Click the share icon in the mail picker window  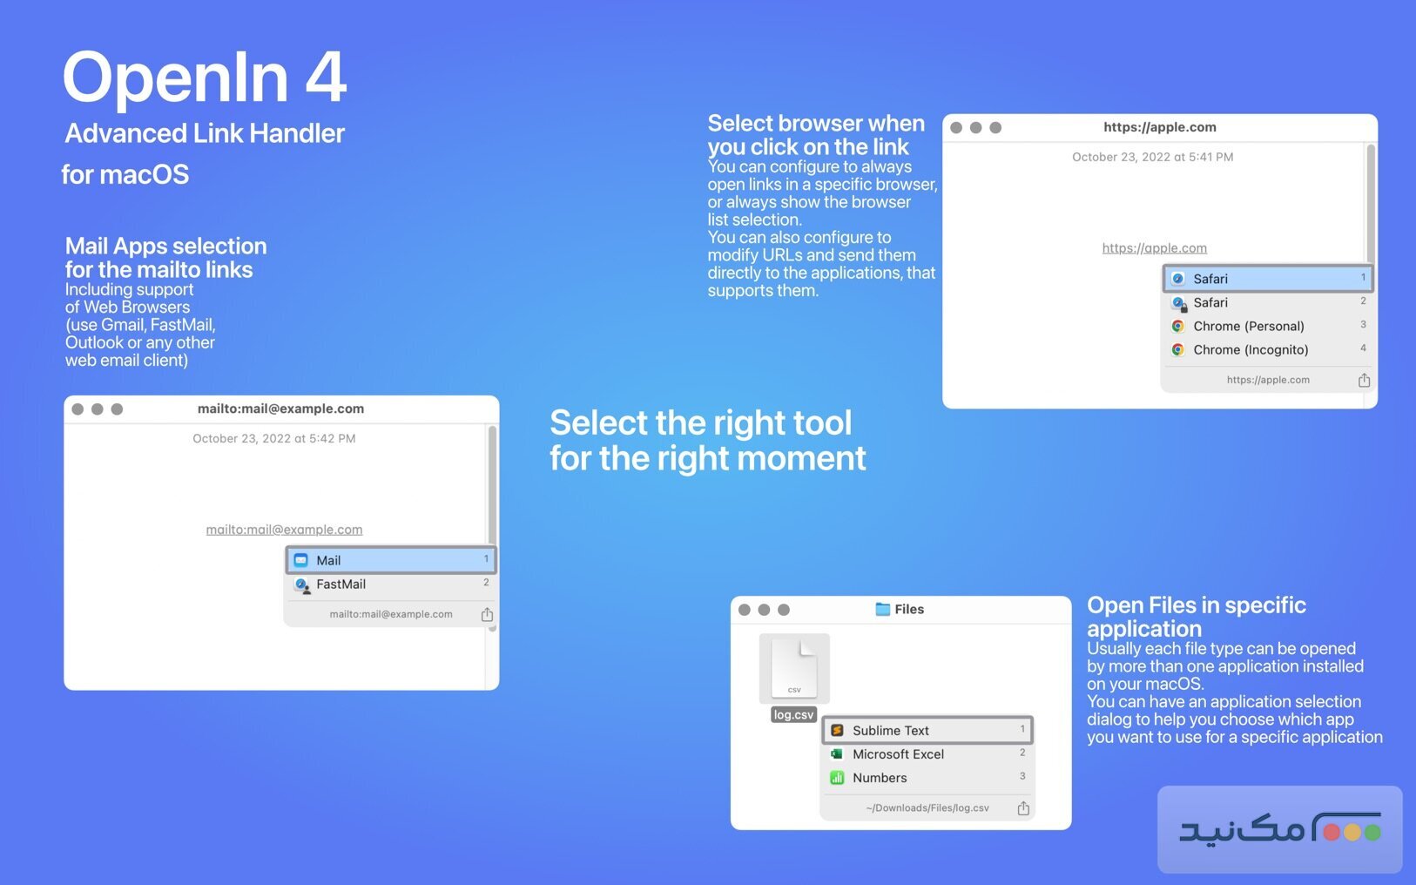tap(488, 613)
